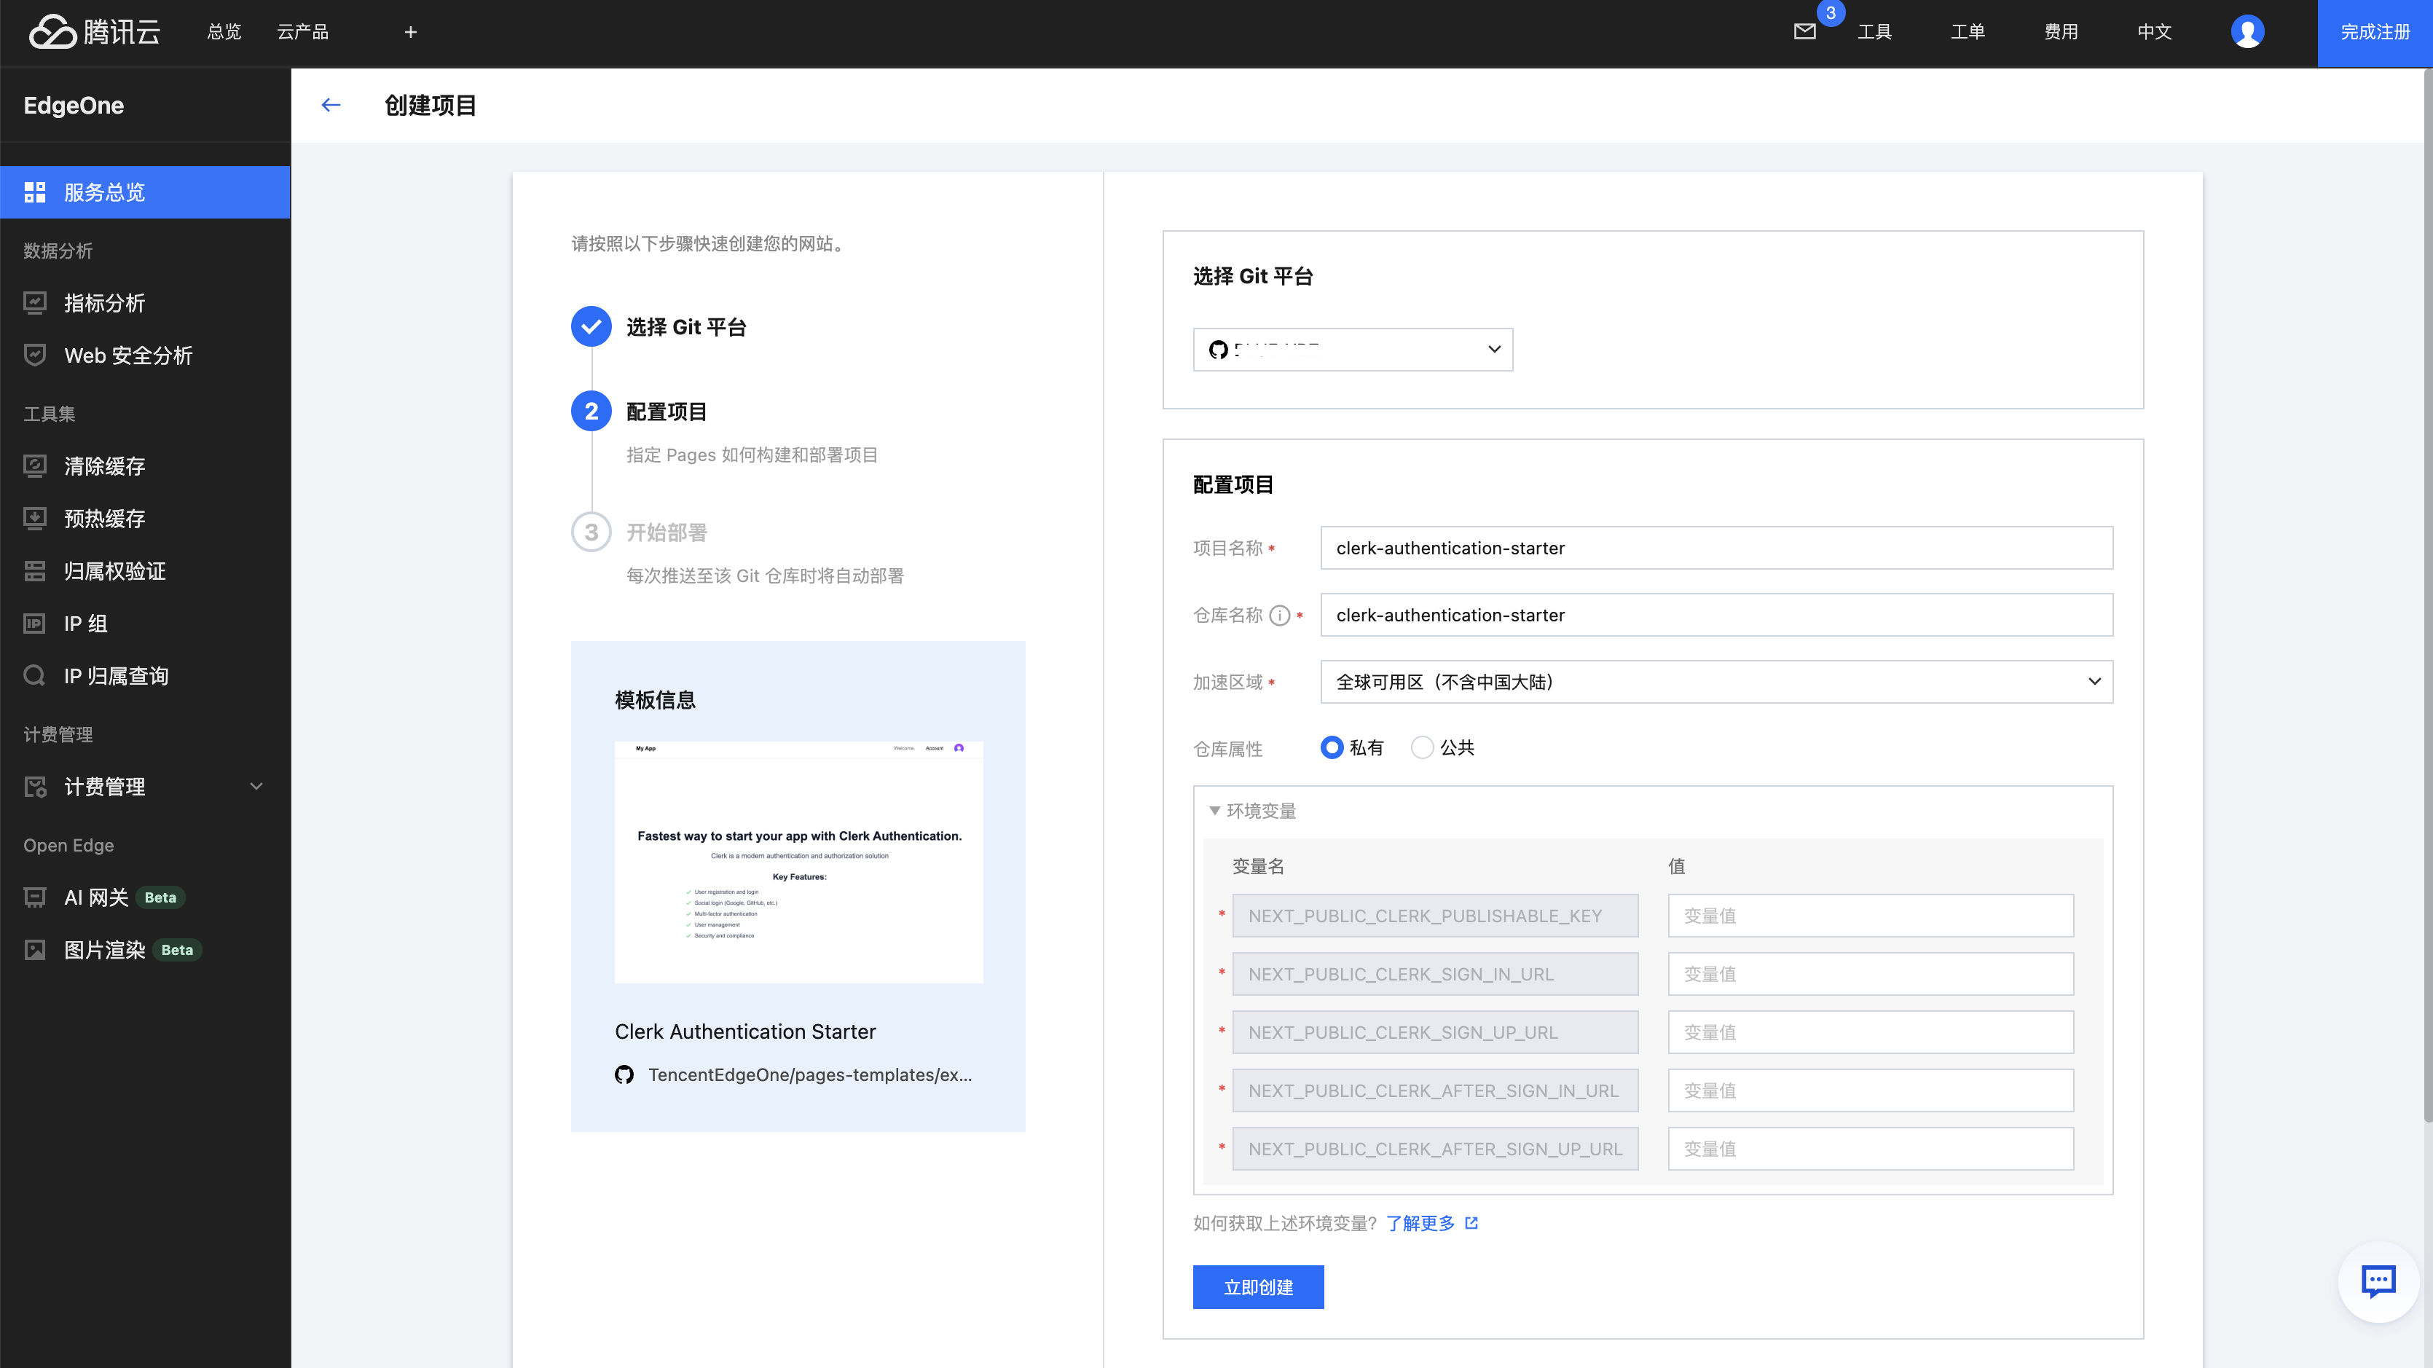This screenshot has width=2433, height=1368.
Task: Select the 公共 repository radio button
Action: pyautogui.click(x=1423, y=747)
